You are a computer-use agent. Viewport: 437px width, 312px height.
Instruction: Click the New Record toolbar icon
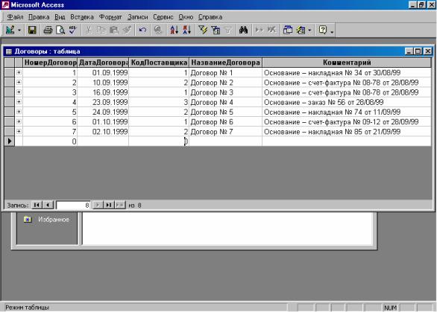260,30
